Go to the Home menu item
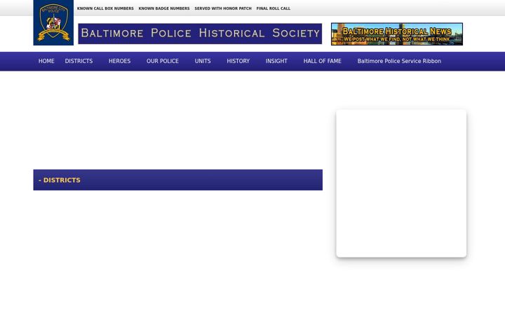 click(x=46, y=61)
